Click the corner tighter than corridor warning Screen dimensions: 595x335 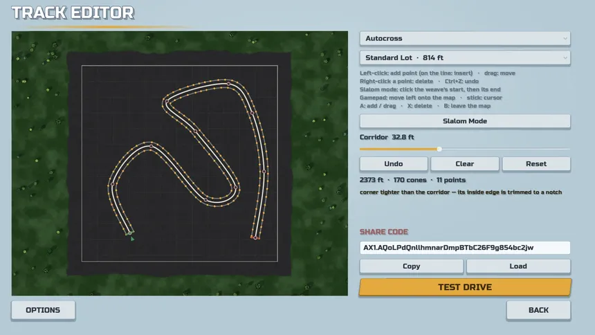click(461, 192)
